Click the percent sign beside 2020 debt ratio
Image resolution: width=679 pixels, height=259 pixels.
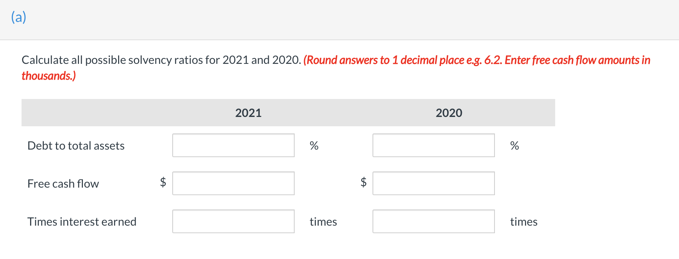coord(515,146)
